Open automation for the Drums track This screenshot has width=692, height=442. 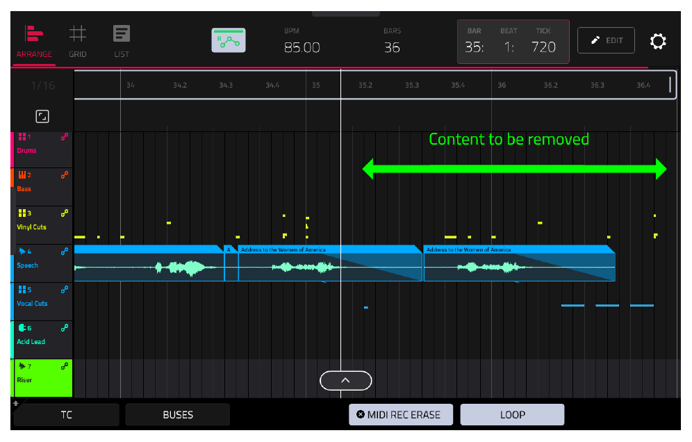point(65,137)
